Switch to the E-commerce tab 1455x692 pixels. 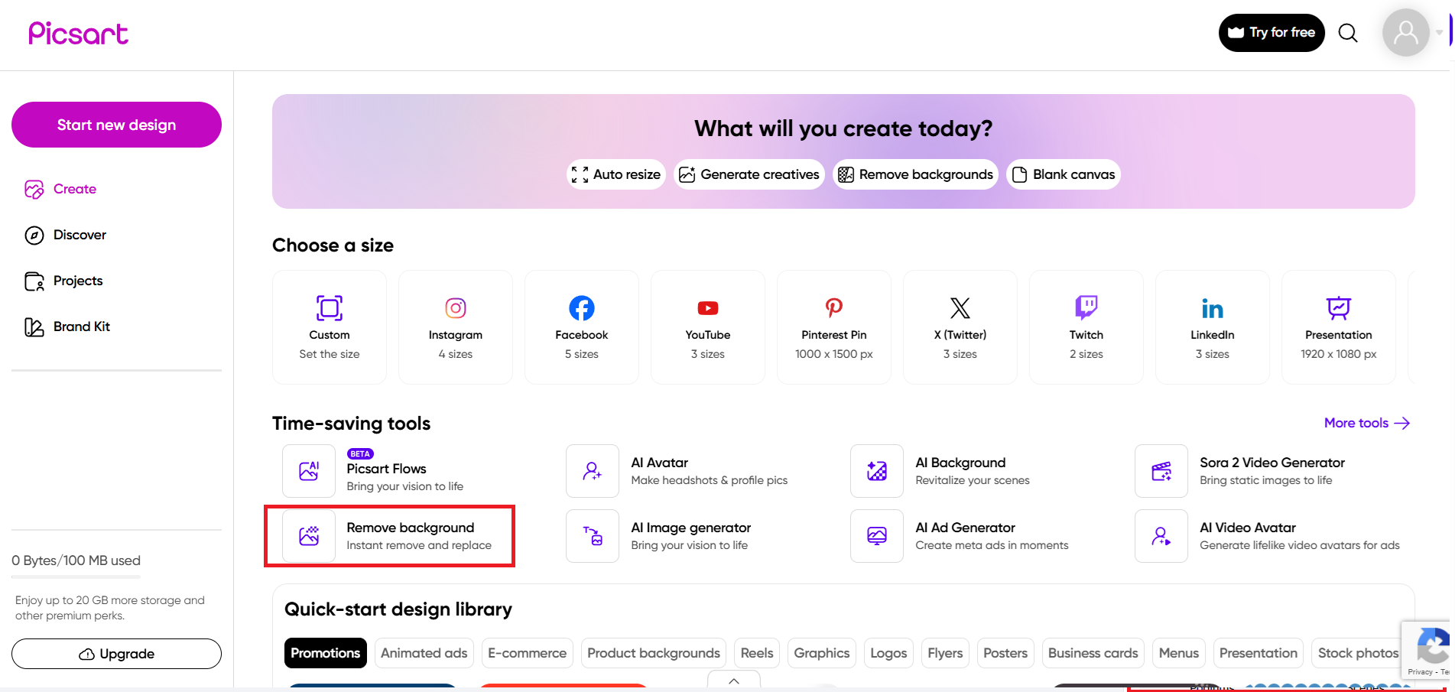(x=527, y=653)
